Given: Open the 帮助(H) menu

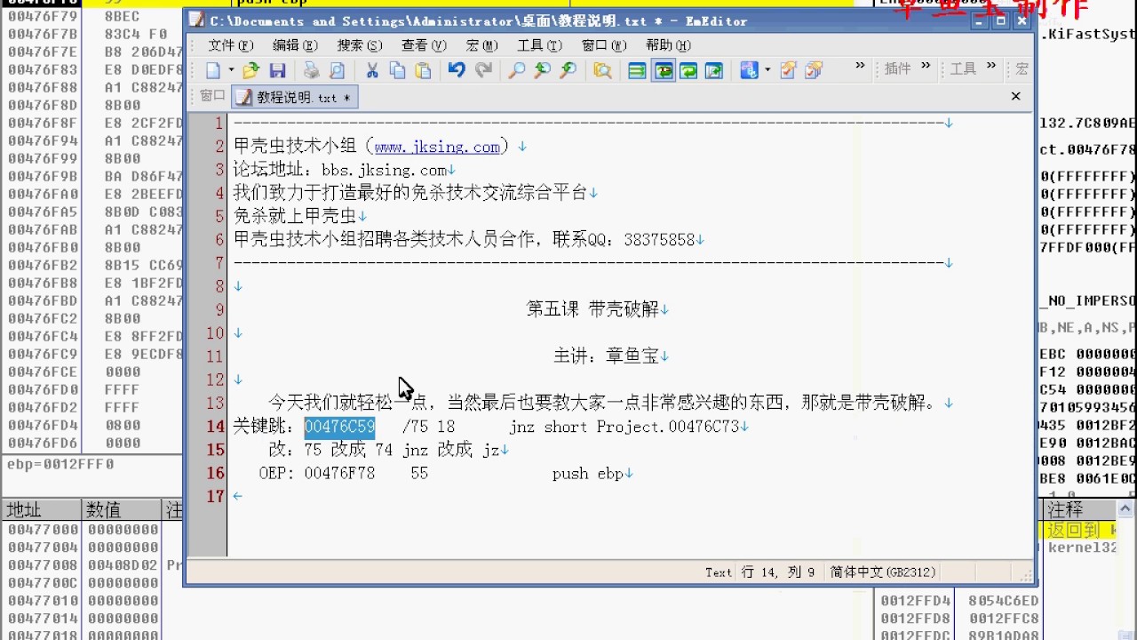Looking at the screenshot, I should [x=668, y=45].
